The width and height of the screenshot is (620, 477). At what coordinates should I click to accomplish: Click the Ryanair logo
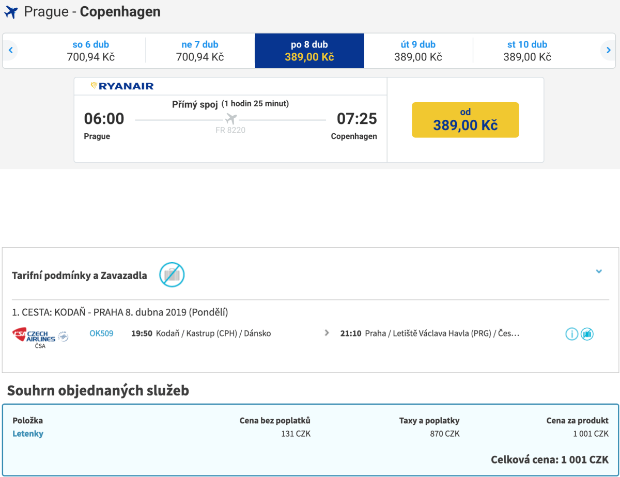click(122, 86)
